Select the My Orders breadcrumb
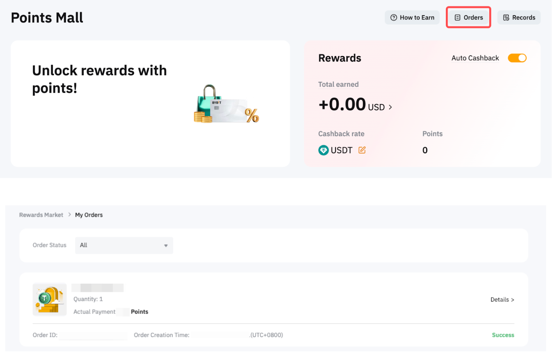 click(89, 215)
